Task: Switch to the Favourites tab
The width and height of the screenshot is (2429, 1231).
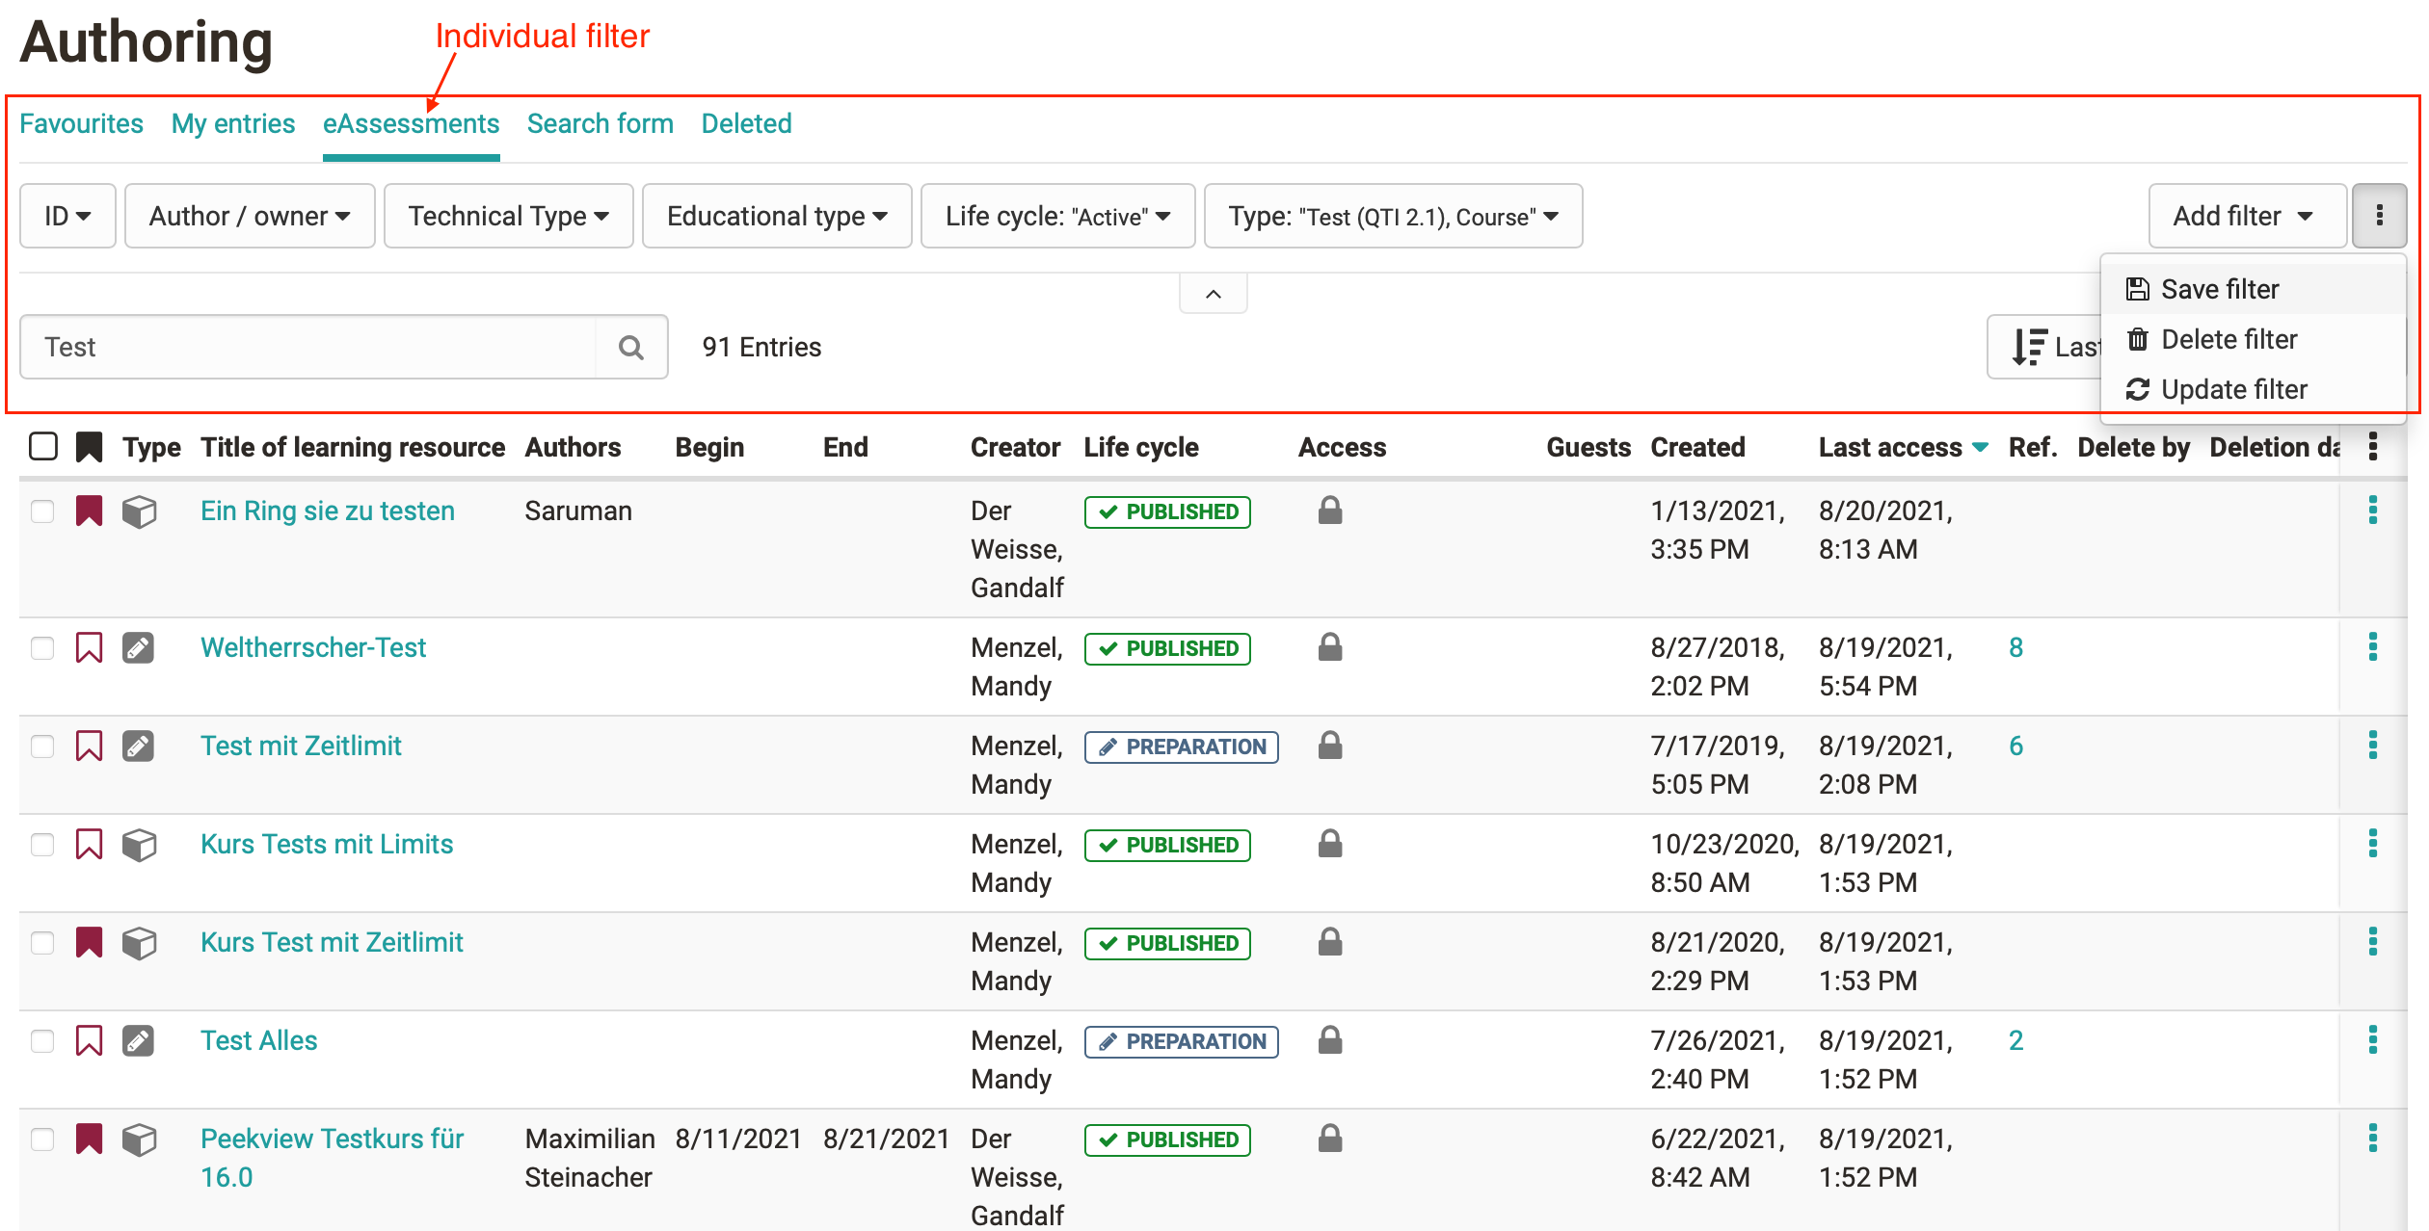Action: coord(81,123)
